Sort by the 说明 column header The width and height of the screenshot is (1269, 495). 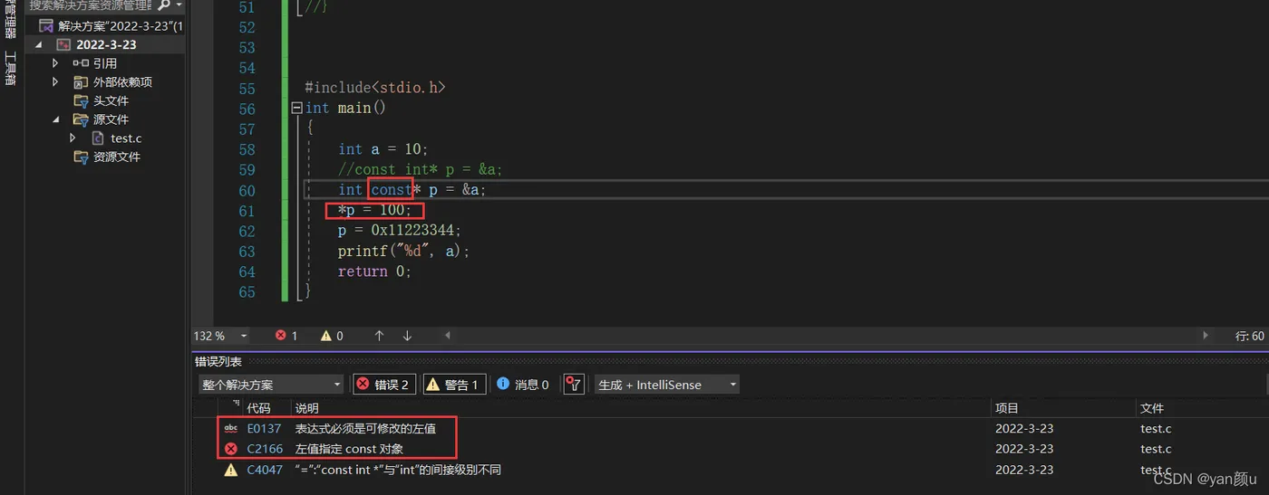click(307, 408)
